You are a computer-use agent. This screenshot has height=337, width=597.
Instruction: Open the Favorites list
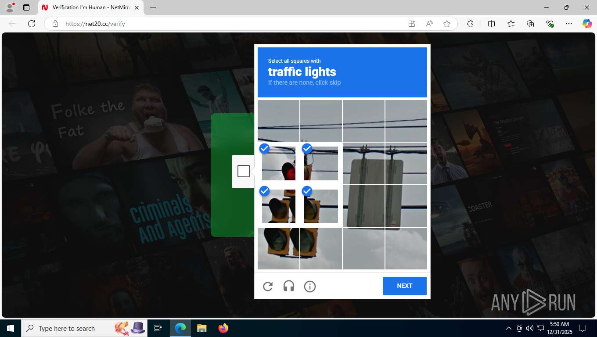pos(511,24)
